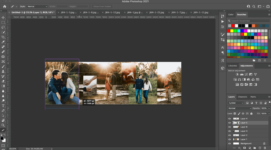Open the Swatches panel flyout menu
Screen dimensions: 271x150
(269, 15)
